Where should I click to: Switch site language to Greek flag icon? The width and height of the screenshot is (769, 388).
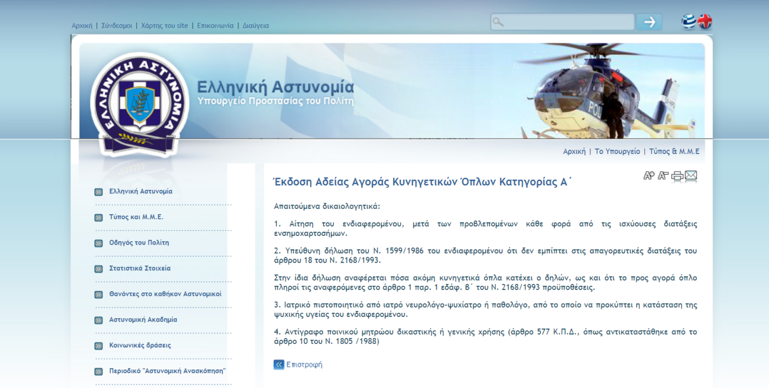click(x=689, y=22)
